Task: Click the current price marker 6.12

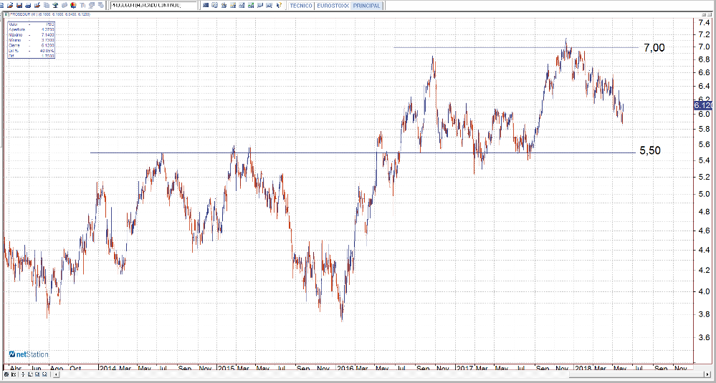Action: coord(701,105)
